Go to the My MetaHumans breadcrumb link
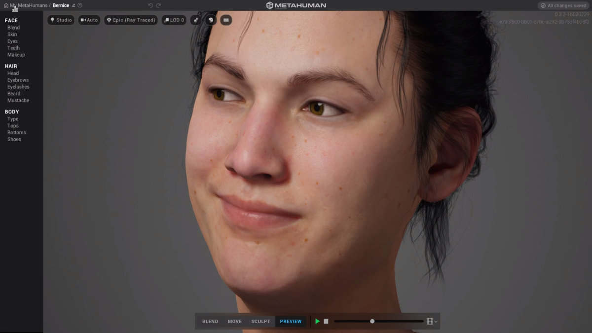 point(29,5)
